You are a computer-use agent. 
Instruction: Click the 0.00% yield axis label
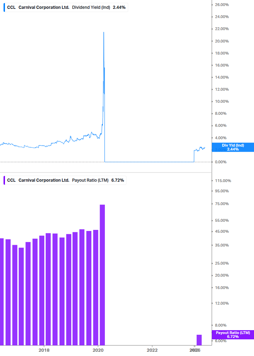click(x=221, y=162)
